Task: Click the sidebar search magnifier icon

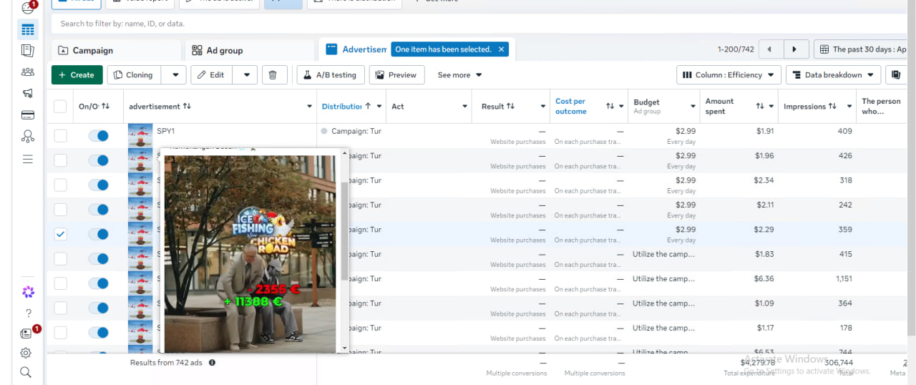Action: (x=26, y=372)
